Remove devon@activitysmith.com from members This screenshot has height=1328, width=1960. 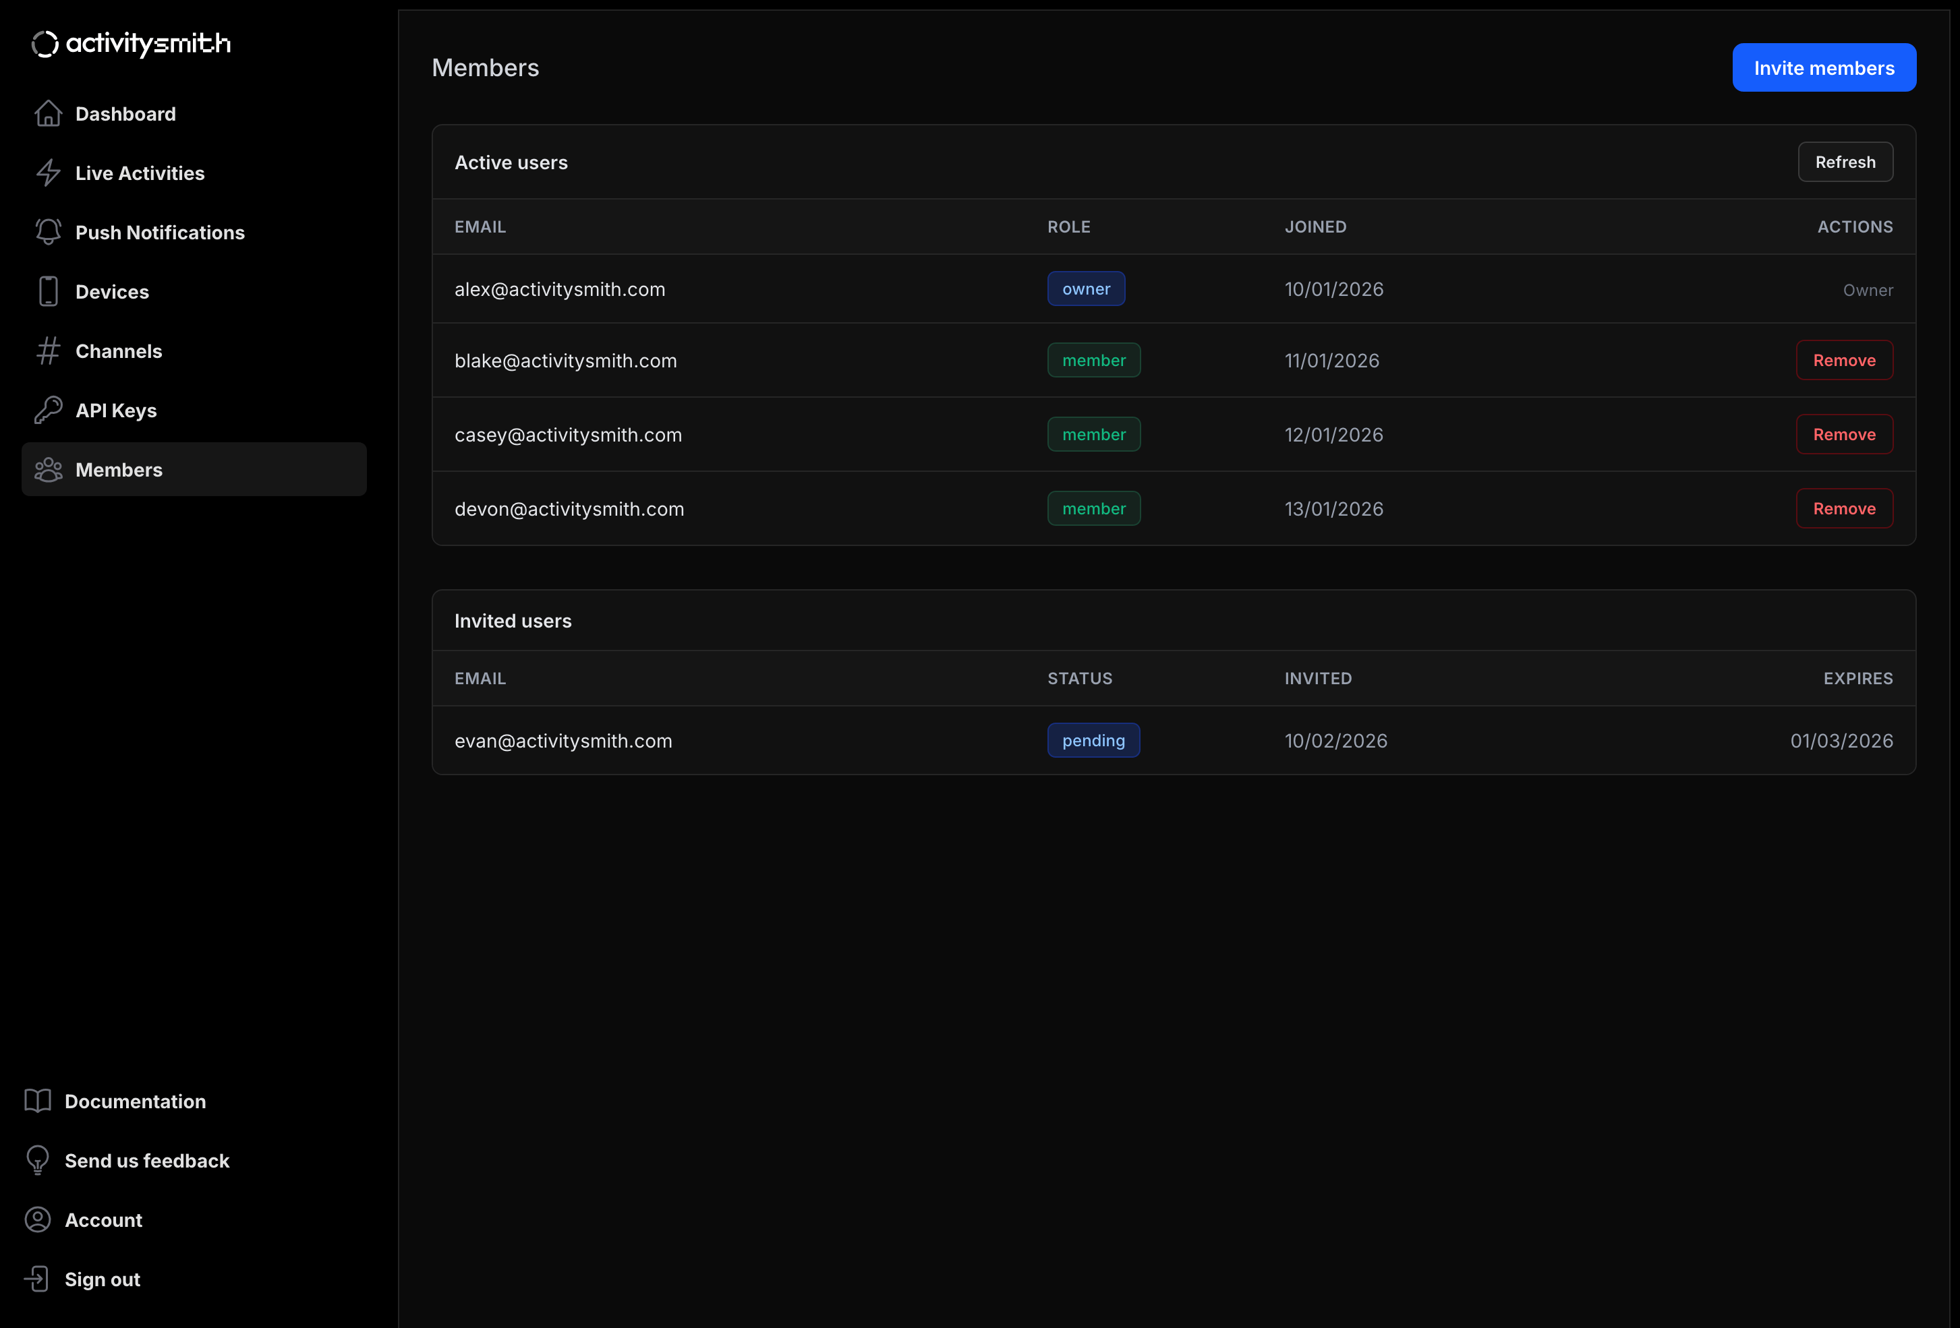(x=1843, y=508)
